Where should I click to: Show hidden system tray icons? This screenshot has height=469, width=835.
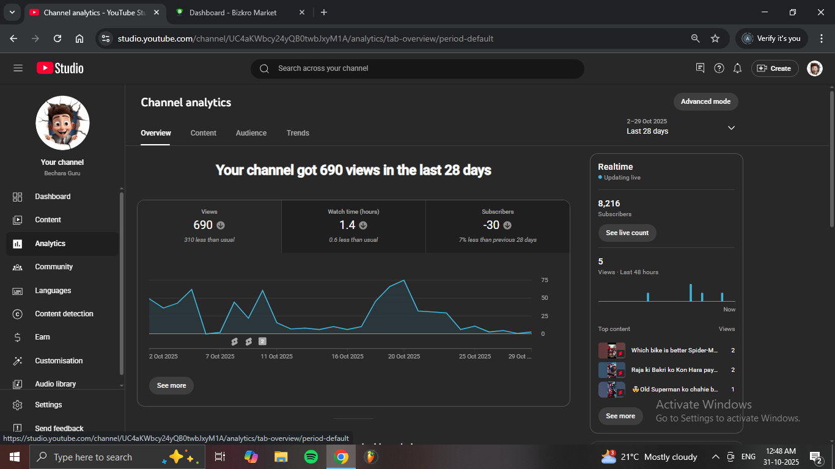coord(715,457)
